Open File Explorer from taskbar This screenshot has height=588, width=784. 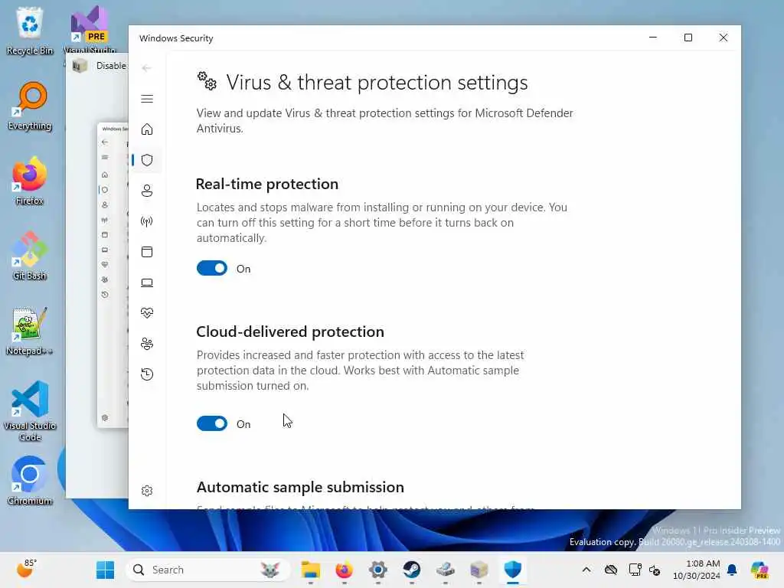311,570
